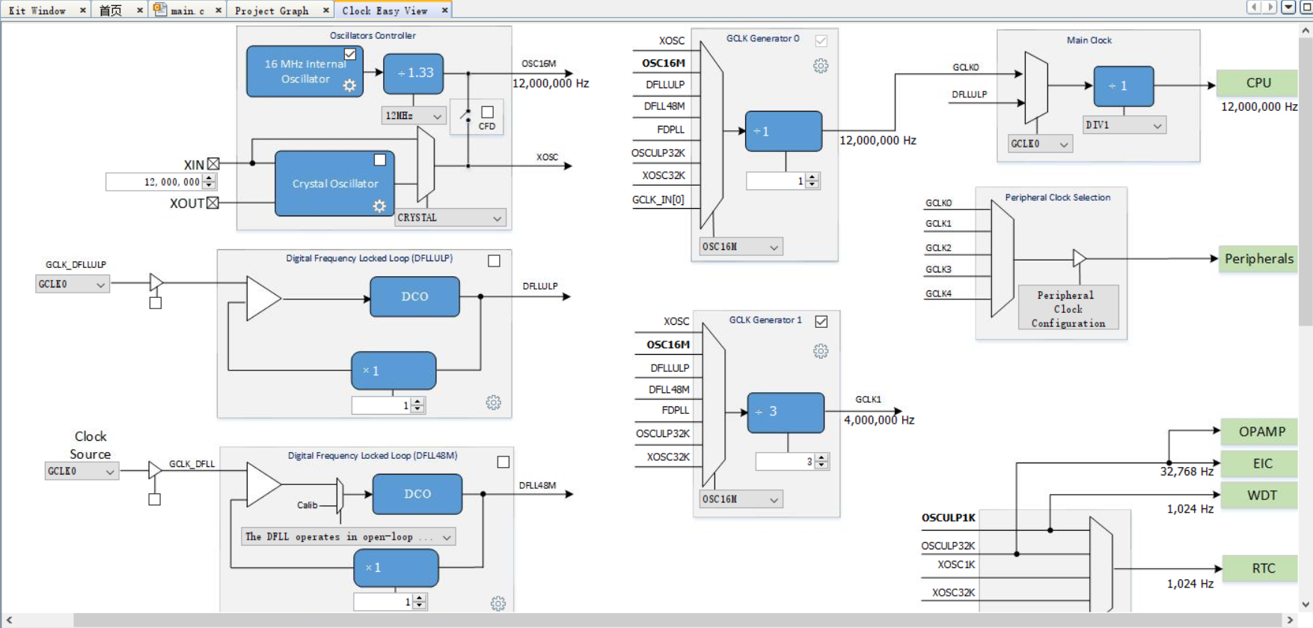
Task: Open Crystal Oscillator settings gear
Action: pos(379,206)
